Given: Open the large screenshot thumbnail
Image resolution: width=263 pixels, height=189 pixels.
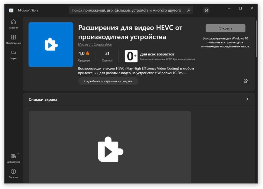Looking at the screenshot, I should (x=110, y=147).
